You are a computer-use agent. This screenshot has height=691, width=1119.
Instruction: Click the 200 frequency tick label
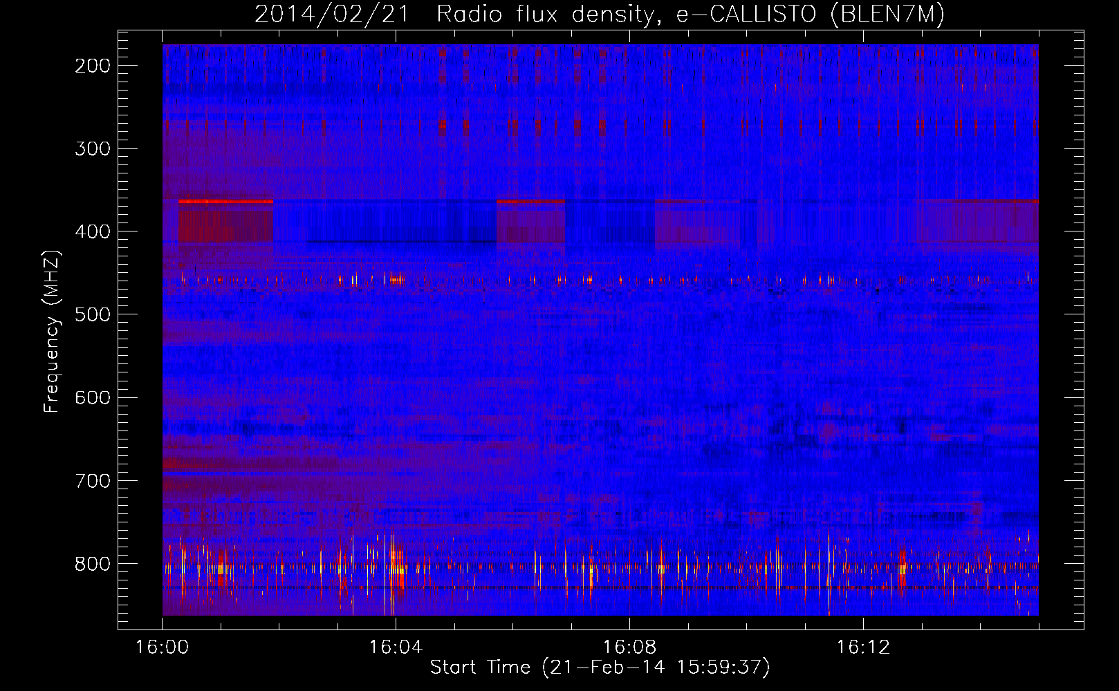[93, 66]
